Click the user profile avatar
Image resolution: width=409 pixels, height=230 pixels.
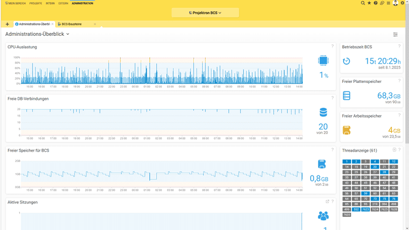(x=395, y=3)
